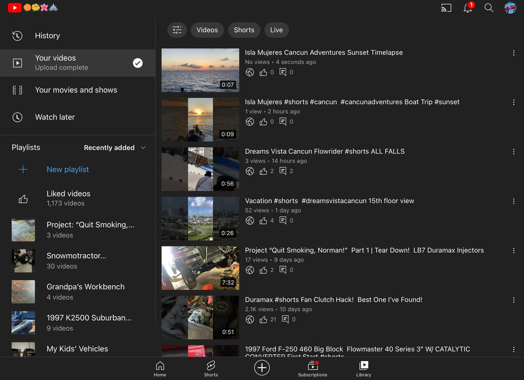The image size is (524, 380).
Task: Open the search magnifier icon
Action: pos(489,8)
